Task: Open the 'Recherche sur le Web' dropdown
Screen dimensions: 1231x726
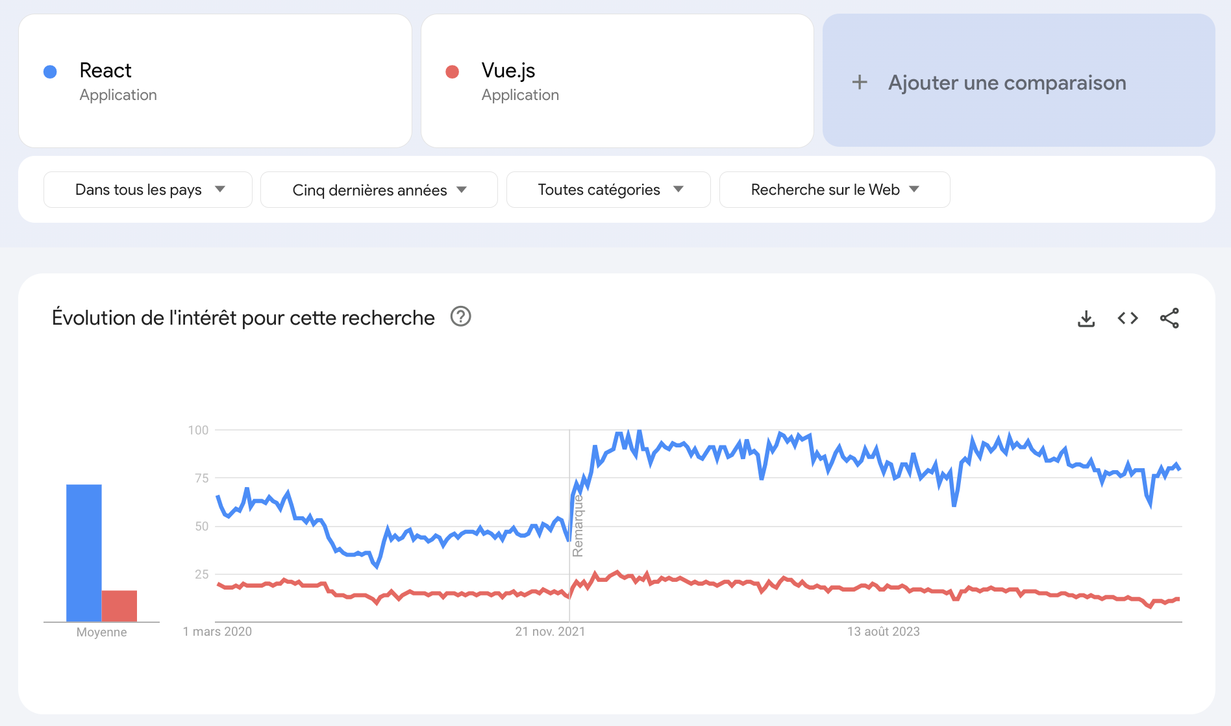Action: 834,190
